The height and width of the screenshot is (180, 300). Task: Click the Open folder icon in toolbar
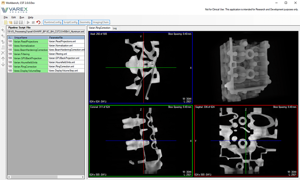coord(11,22)
